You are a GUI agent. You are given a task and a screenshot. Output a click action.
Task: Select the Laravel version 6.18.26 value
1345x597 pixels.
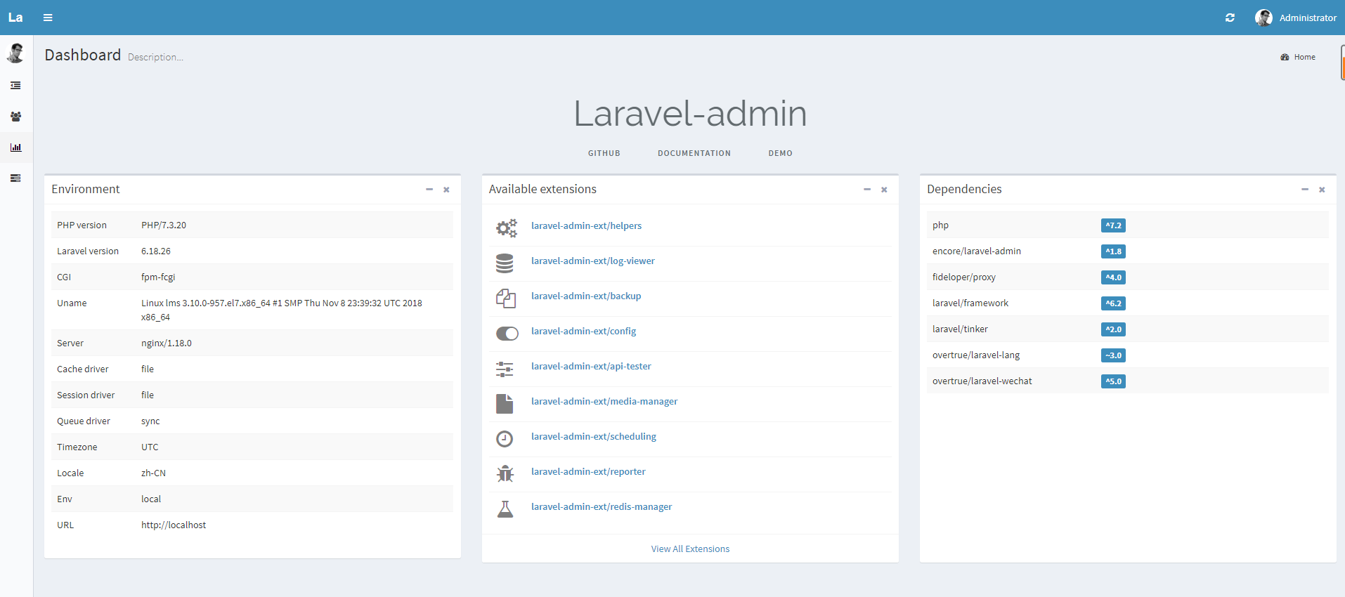point(156,251)
